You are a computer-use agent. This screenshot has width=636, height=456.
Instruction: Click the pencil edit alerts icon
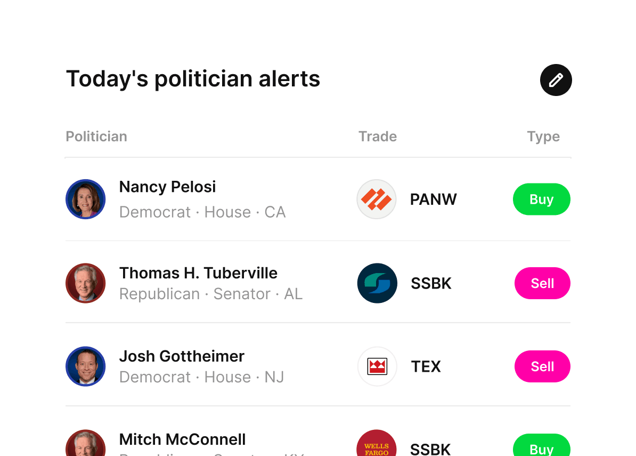click(x=556, y=80)
